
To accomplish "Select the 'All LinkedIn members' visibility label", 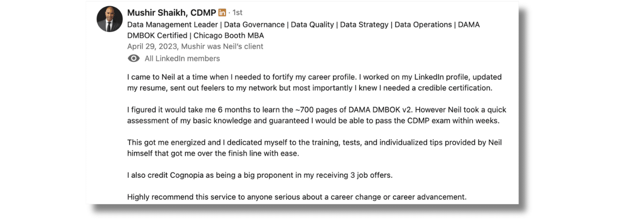I will 182,58.
